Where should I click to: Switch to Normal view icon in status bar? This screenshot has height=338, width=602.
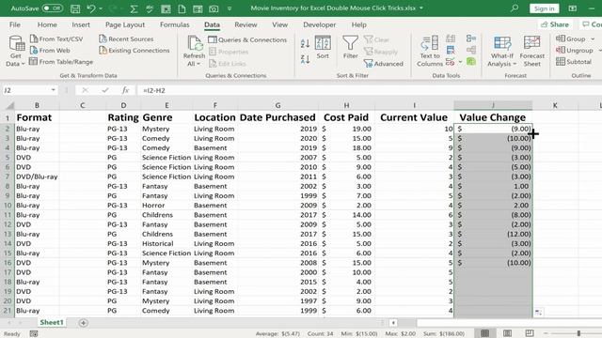click(485, 333)
